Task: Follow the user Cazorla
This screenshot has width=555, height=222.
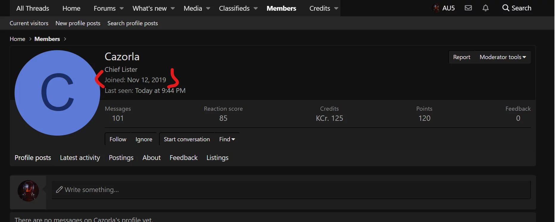Action: point(118,139)
